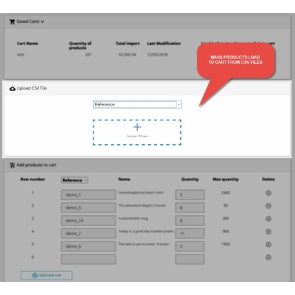Click the Saved Carts shopping cart icon
Image resolution: width=295 pixels, height=295 pixels.
[x=12, y=22]
